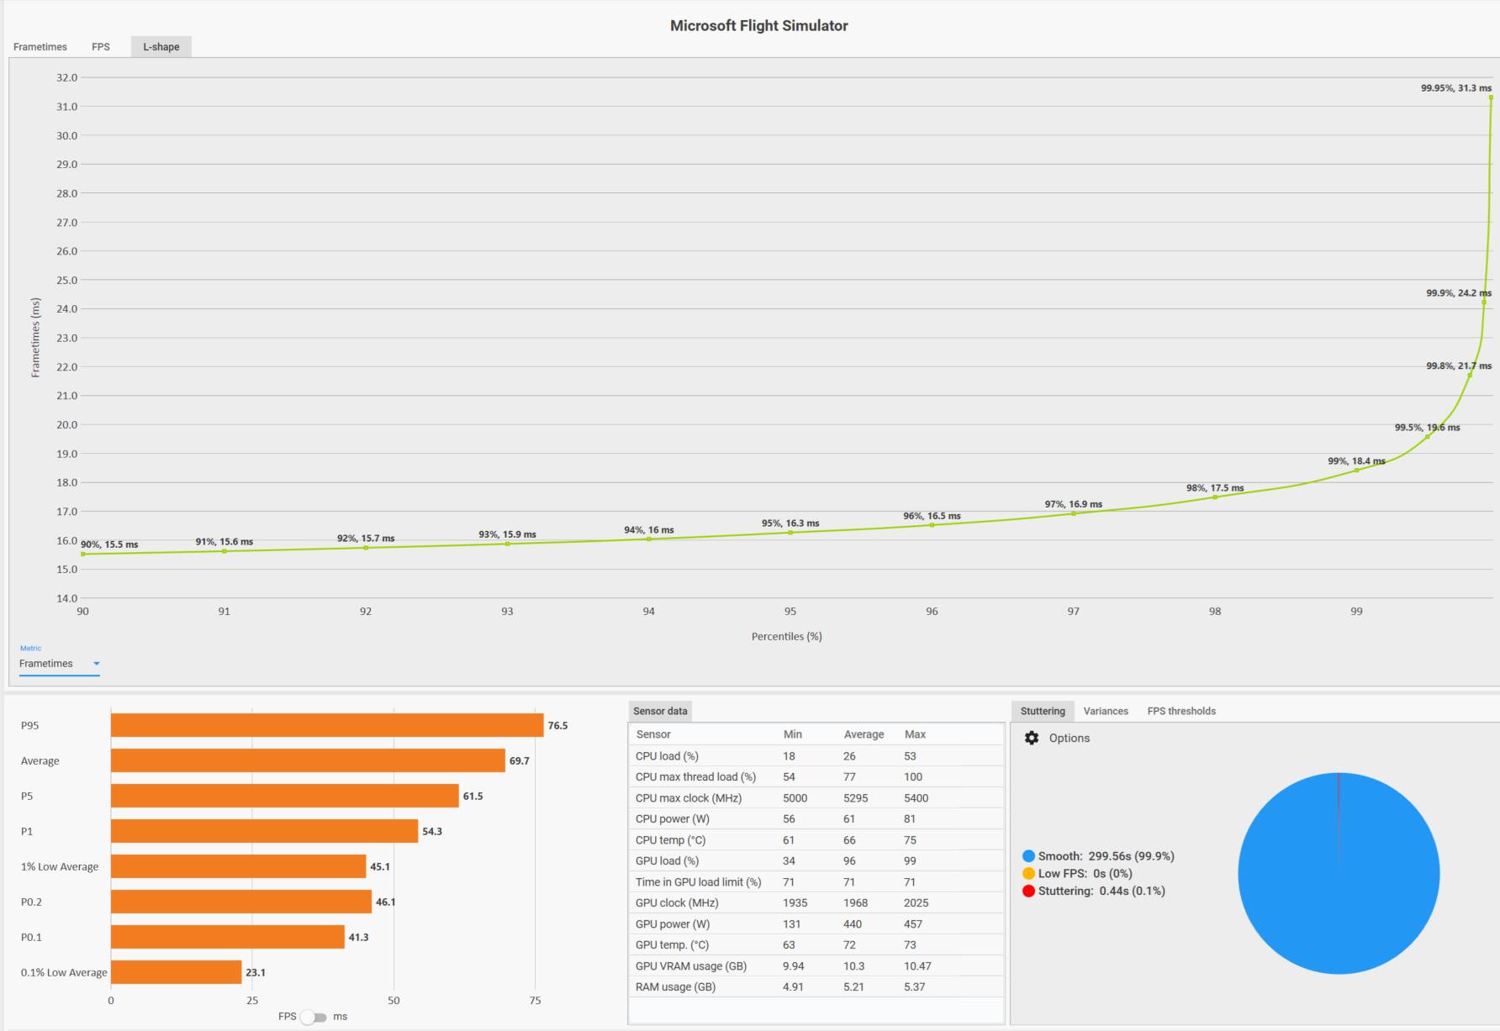Expand the Metric Frametimes dropdown arrow
This screenshot has width=1500, height=1031.
pyautogui.click(x=97, y=664)
